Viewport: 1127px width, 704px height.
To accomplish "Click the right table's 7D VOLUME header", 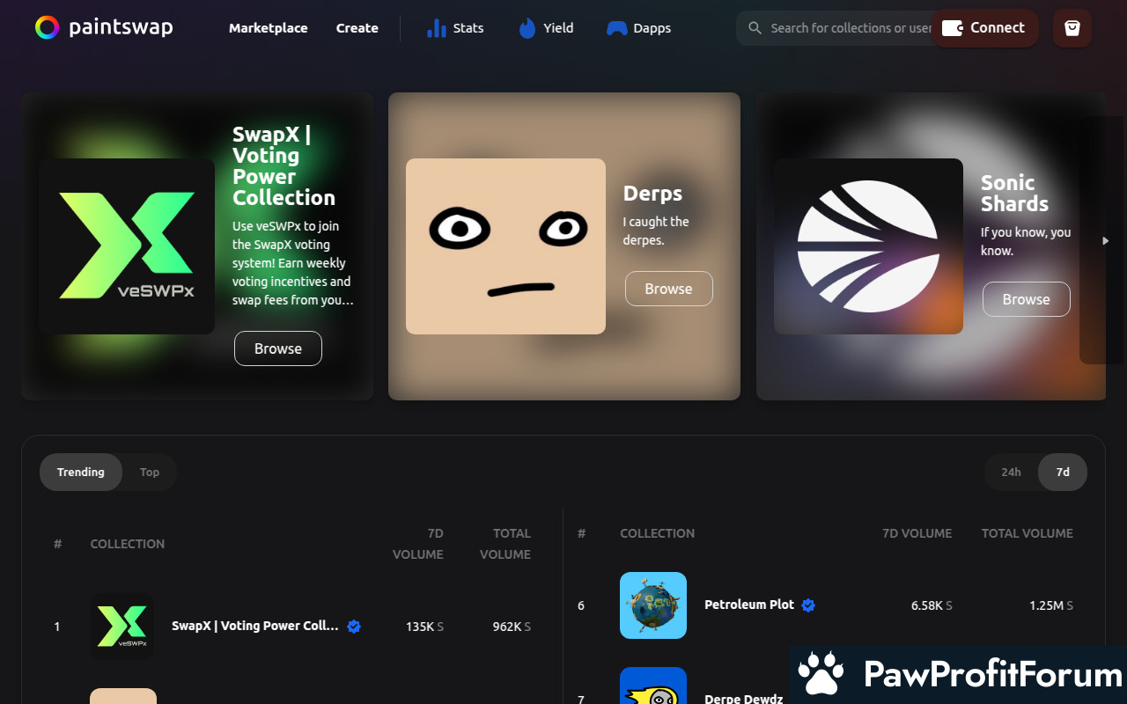I will click(x=917, y=533).
